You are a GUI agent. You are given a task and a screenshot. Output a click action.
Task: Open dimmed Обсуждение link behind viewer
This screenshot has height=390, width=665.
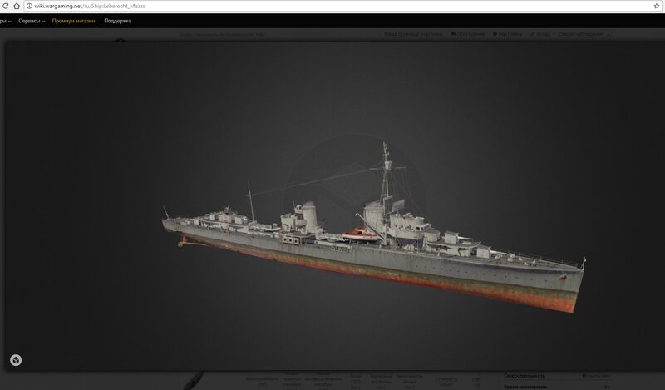click(x=467, y=34)
